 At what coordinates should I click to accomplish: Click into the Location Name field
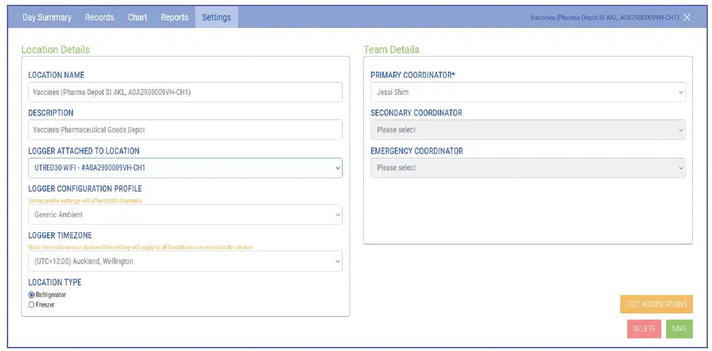point(185,92)
